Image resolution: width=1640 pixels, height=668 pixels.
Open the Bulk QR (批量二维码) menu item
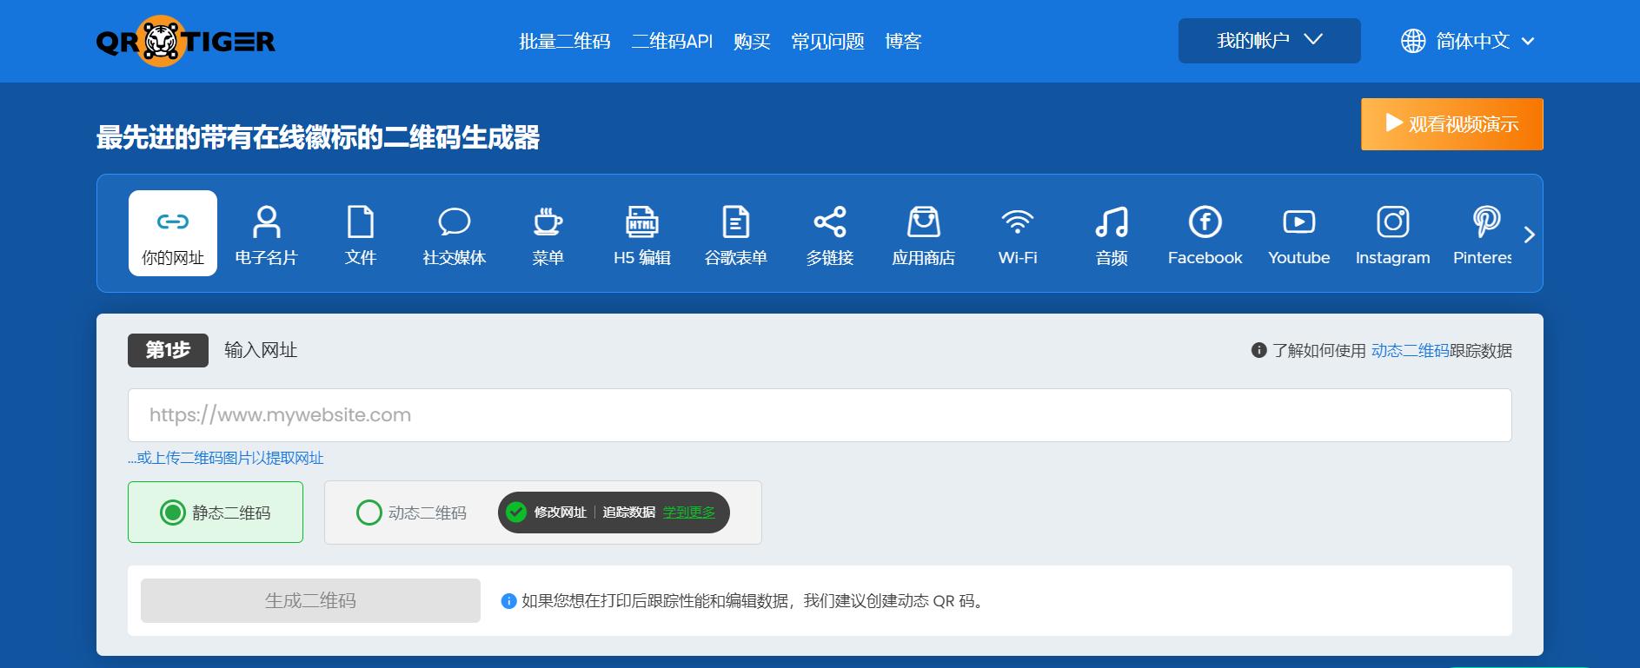pos(564,42)
